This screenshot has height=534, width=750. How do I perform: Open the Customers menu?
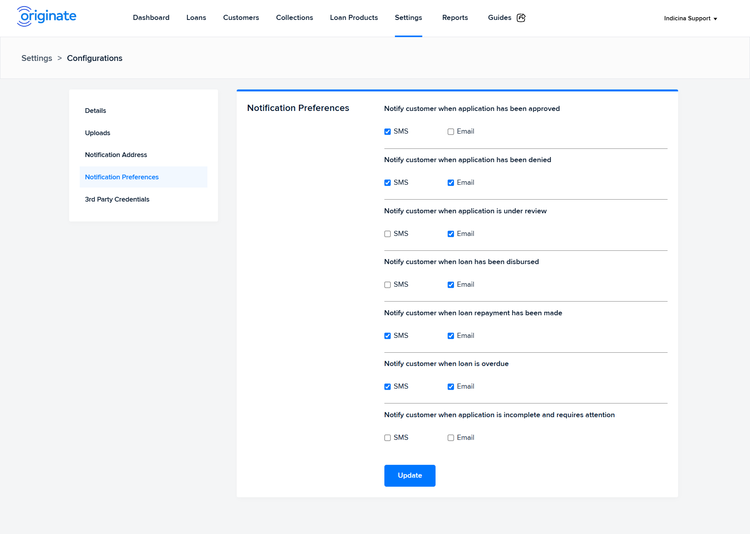click(241, 18)
